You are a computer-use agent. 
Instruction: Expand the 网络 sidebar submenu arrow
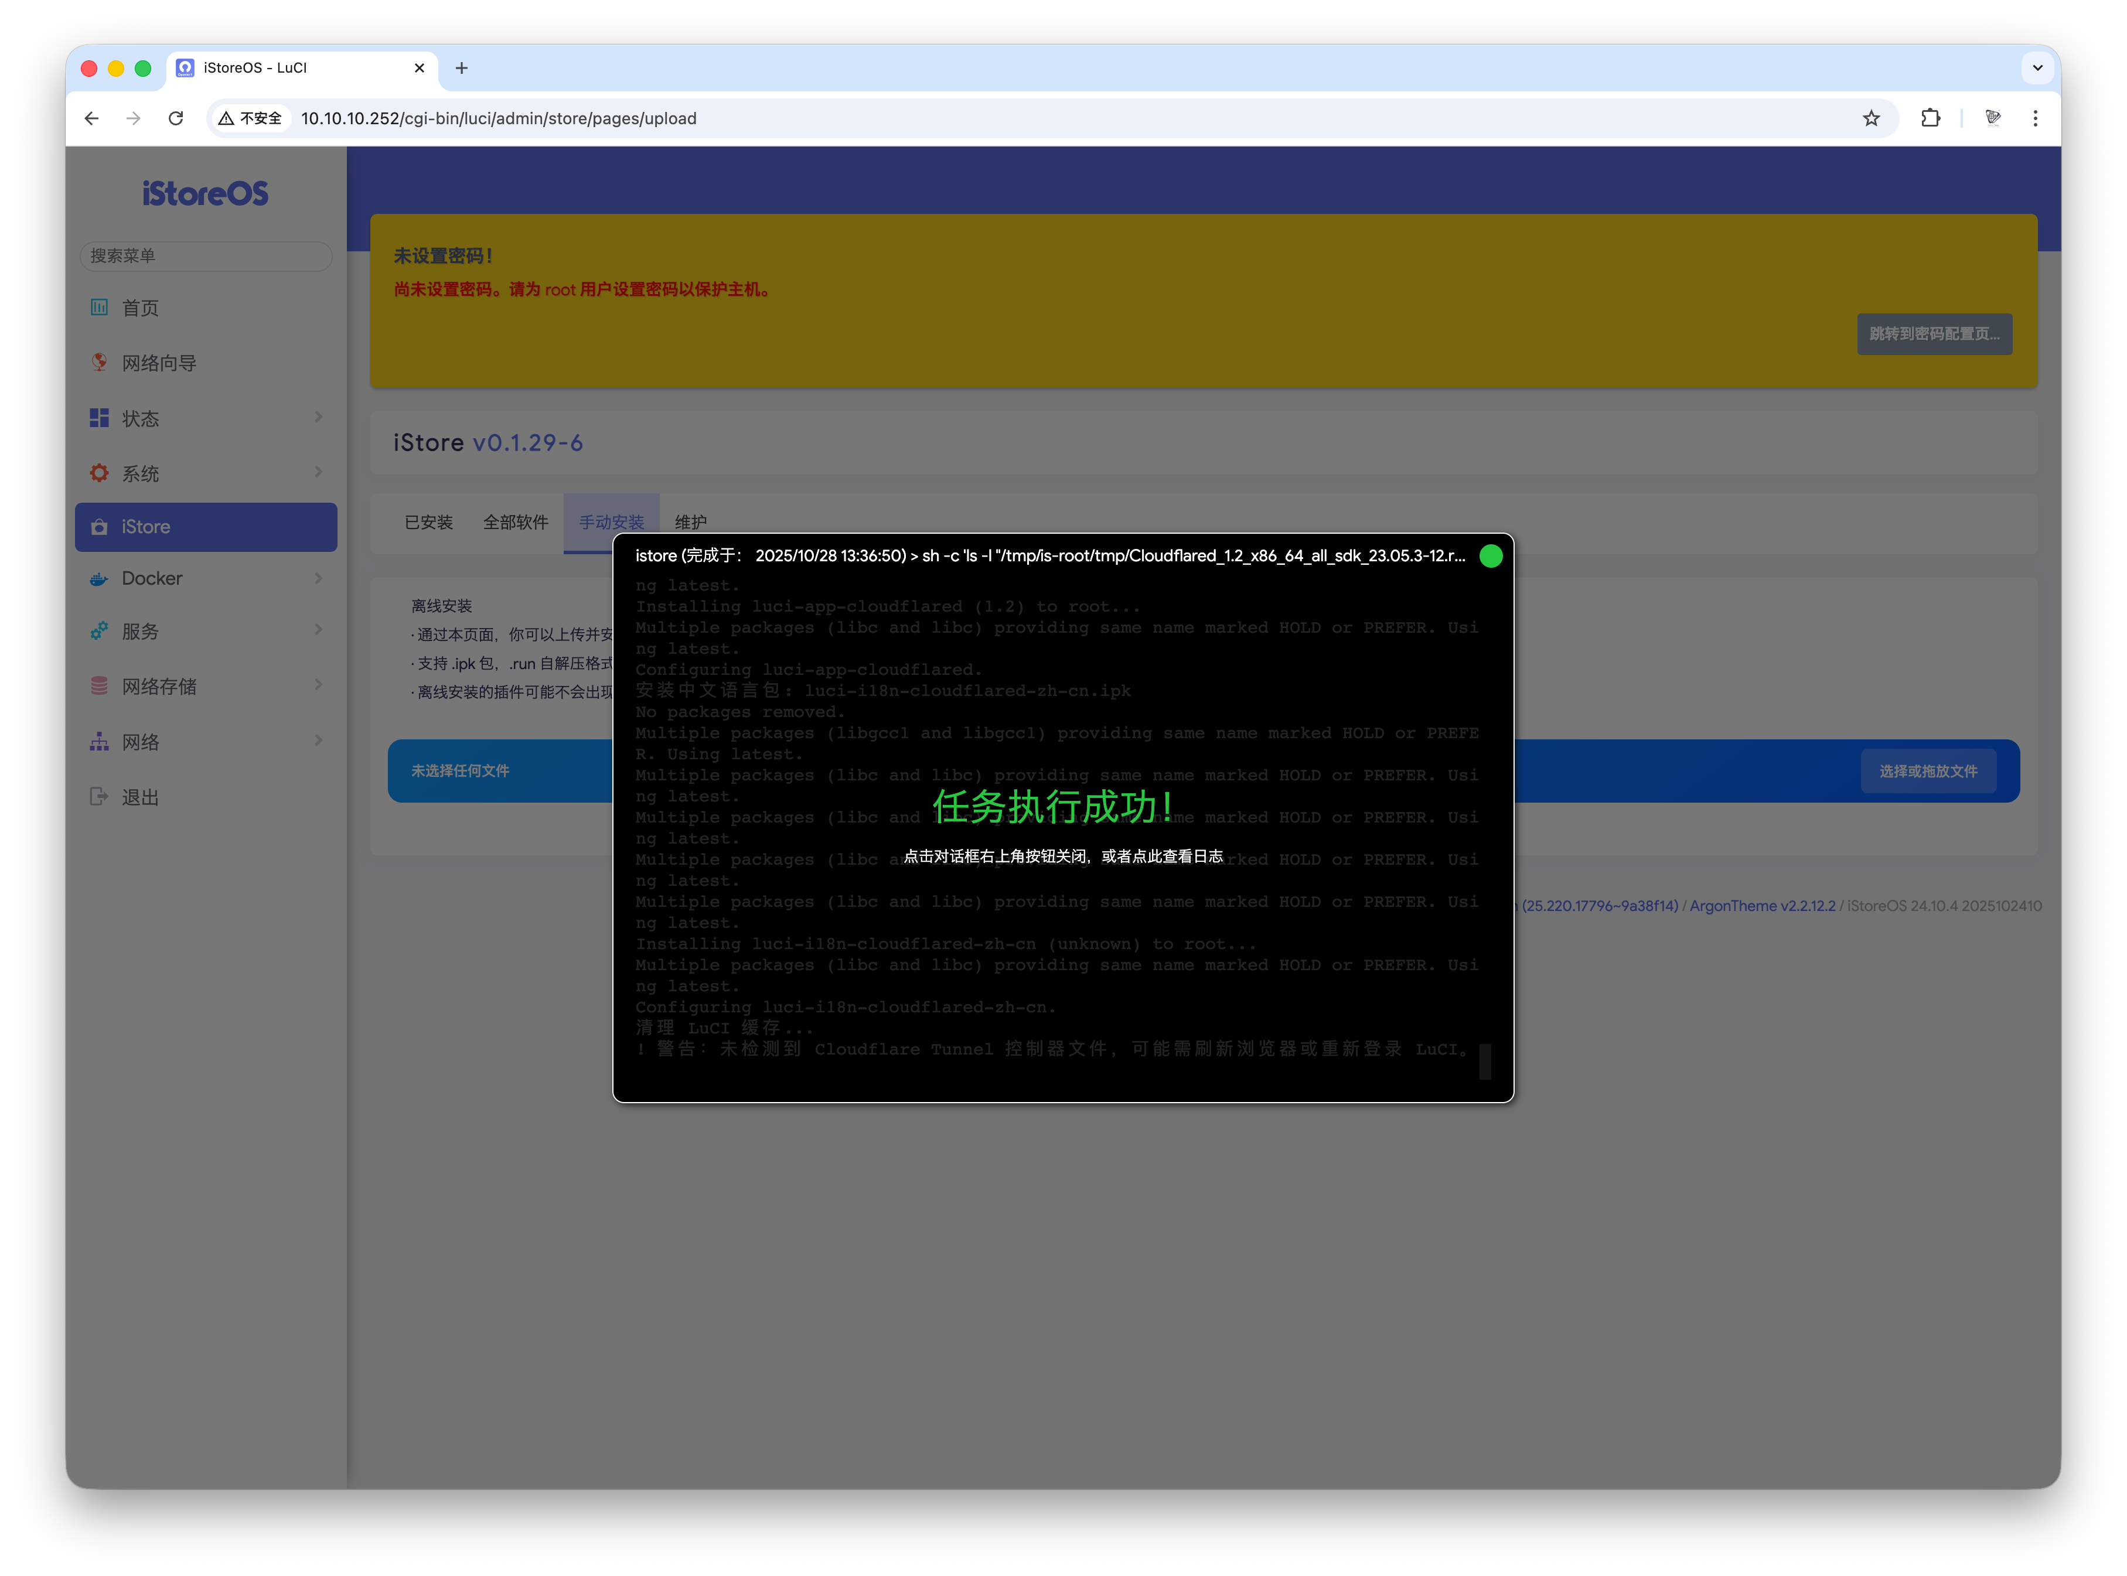point(319,741)
